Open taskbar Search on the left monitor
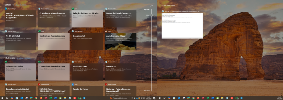Viewport: 283px width, 100px height. coord(7,98)
